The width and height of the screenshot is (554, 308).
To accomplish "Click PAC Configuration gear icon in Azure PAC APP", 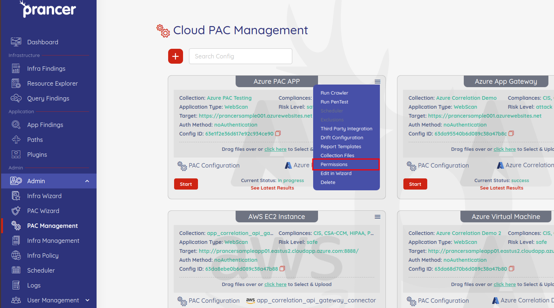I will click(x=182, y=166).
